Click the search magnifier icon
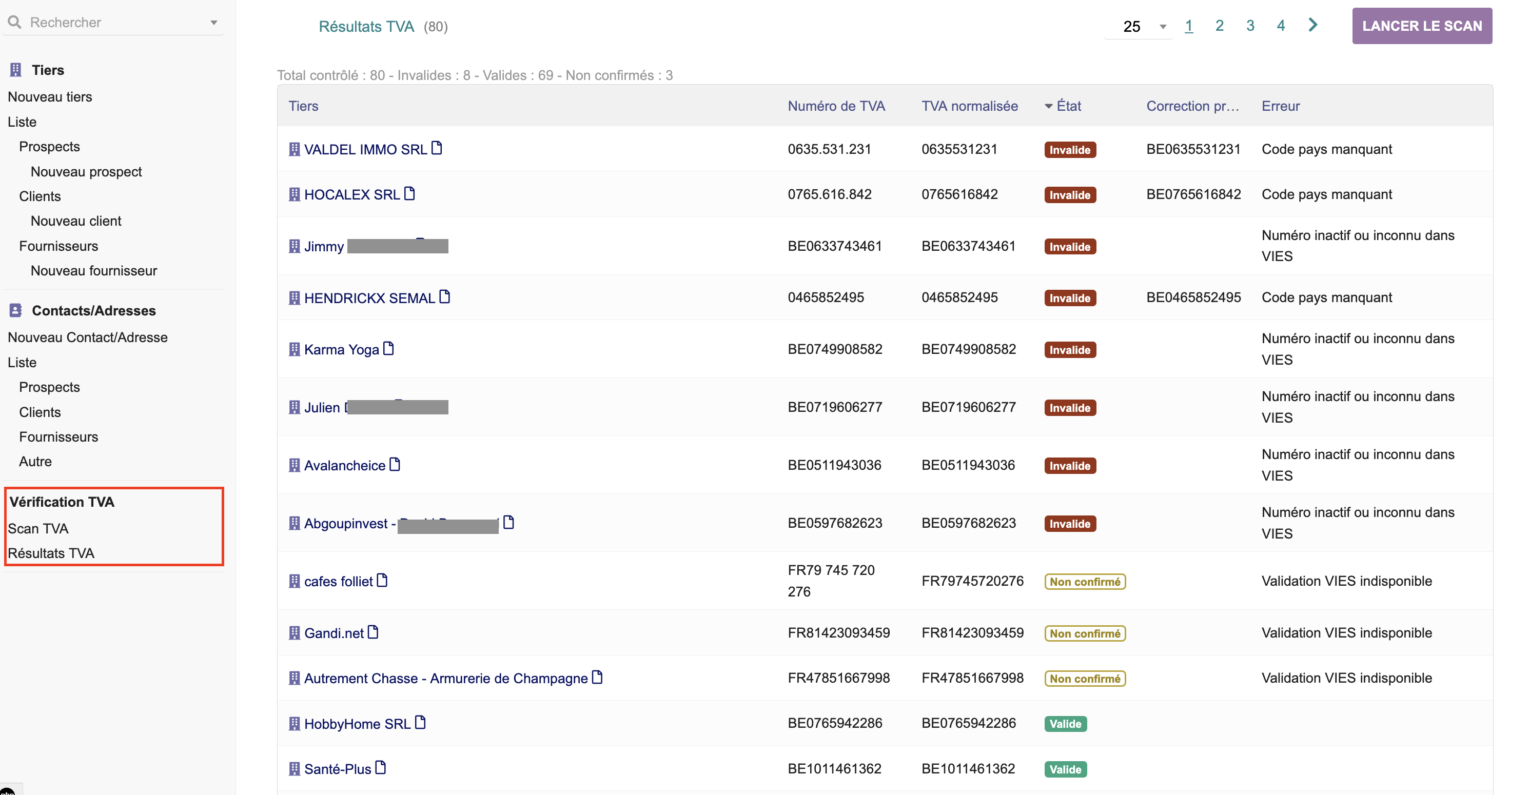The width and height of the screenshot is (1529, 795). (14, 22)
